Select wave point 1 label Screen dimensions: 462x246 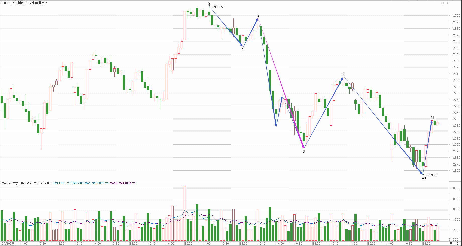pos(243,50)
